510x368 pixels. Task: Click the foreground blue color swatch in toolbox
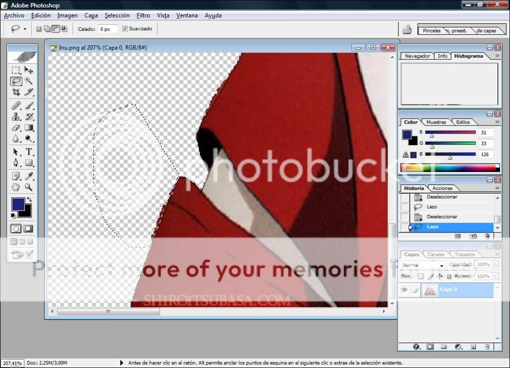pos(17,204)
